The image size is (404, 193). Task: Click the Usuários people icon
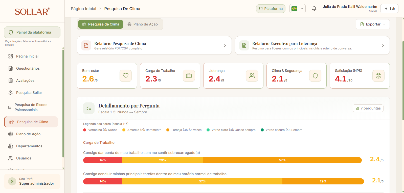[11, 158]
